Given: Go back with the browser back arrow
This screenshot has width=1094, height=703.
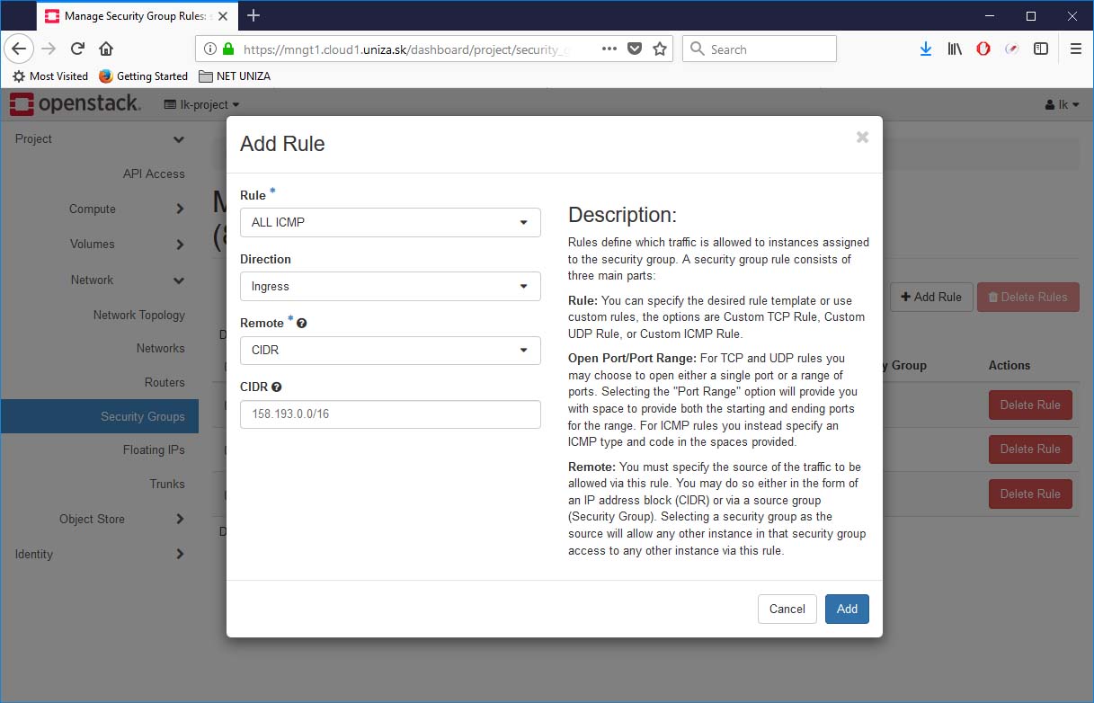Looking at the screenshot, I should 19,49.
